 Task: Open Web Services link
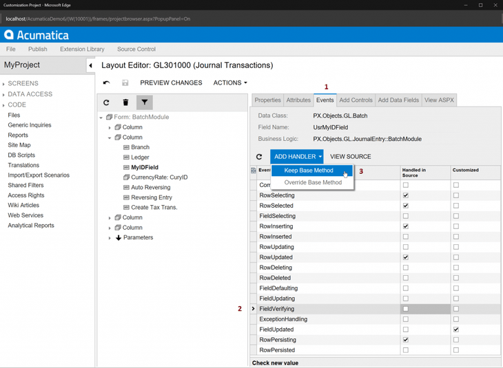[x=25, y=215]
